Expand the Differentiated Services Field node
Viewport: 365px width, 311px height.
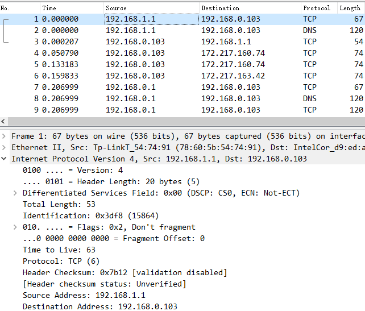tap(15, 193)
